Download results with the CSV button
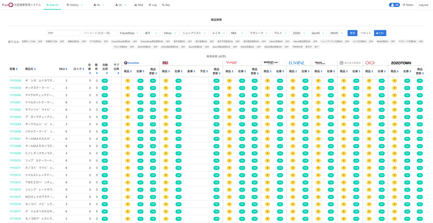This screenshot has height=223, width=433. (x=380, y=33)
